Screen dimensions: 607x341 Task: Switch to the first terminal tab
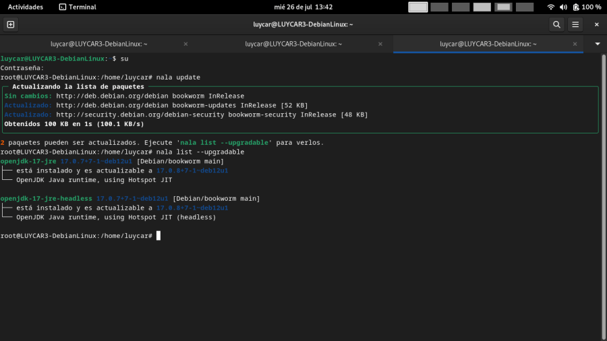[x=98, y=44]
